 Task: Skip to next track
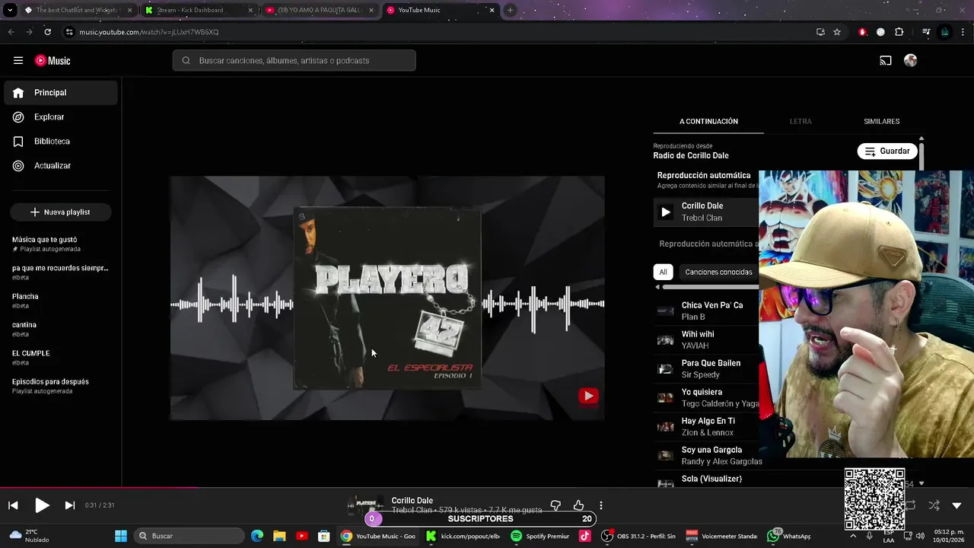click(69, 505)
